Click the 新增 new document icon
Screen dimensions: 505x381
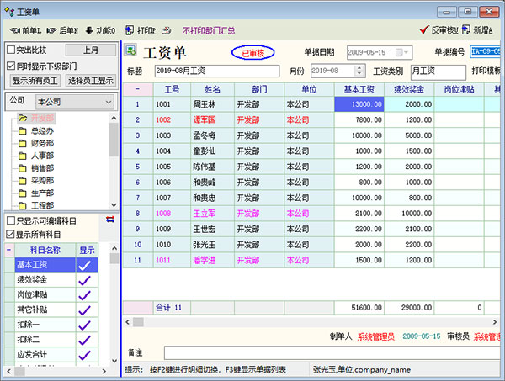[465, 29]
